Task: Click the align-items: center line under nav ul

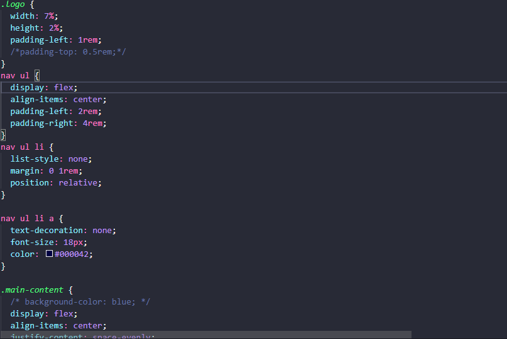Action: click(58, 100)
